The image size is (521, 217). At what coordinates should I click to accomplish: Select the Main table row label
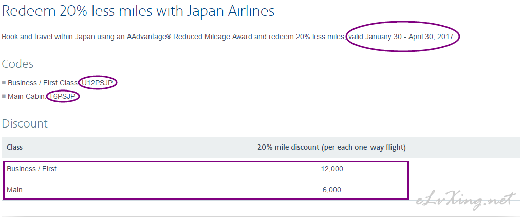click(x=14, y=190)
